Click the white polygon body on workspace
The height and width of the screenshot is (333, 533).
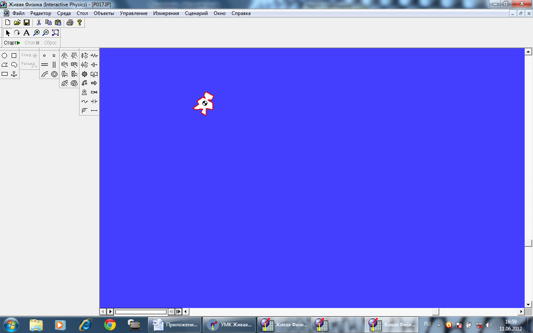click(x=204, y=104)
